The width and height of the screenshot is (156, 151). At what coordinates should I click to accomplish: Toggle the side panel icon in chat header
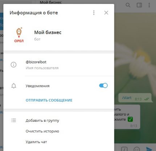click(x=139, y=5)
